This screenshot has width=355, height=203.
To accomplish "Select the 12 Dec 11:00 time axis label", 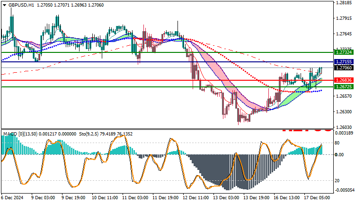I will (196, 198).
